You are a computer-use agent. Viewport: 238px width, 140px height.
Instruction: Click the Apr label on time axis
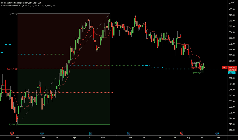74,138
